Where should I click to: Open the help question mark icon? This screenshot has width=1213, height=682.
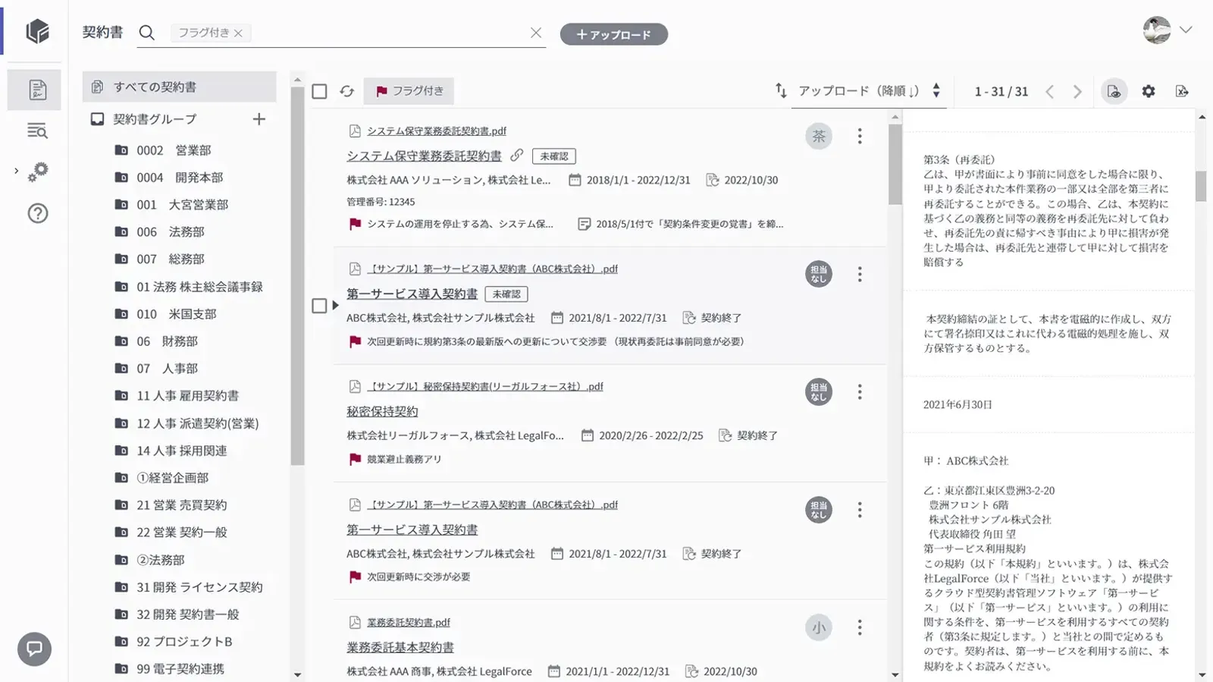click(x=37, y=214)
